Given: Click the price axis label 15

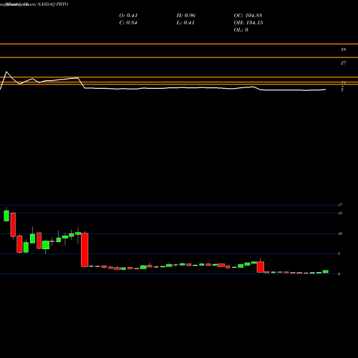Looking at the screenshot, I should point(340,213).
